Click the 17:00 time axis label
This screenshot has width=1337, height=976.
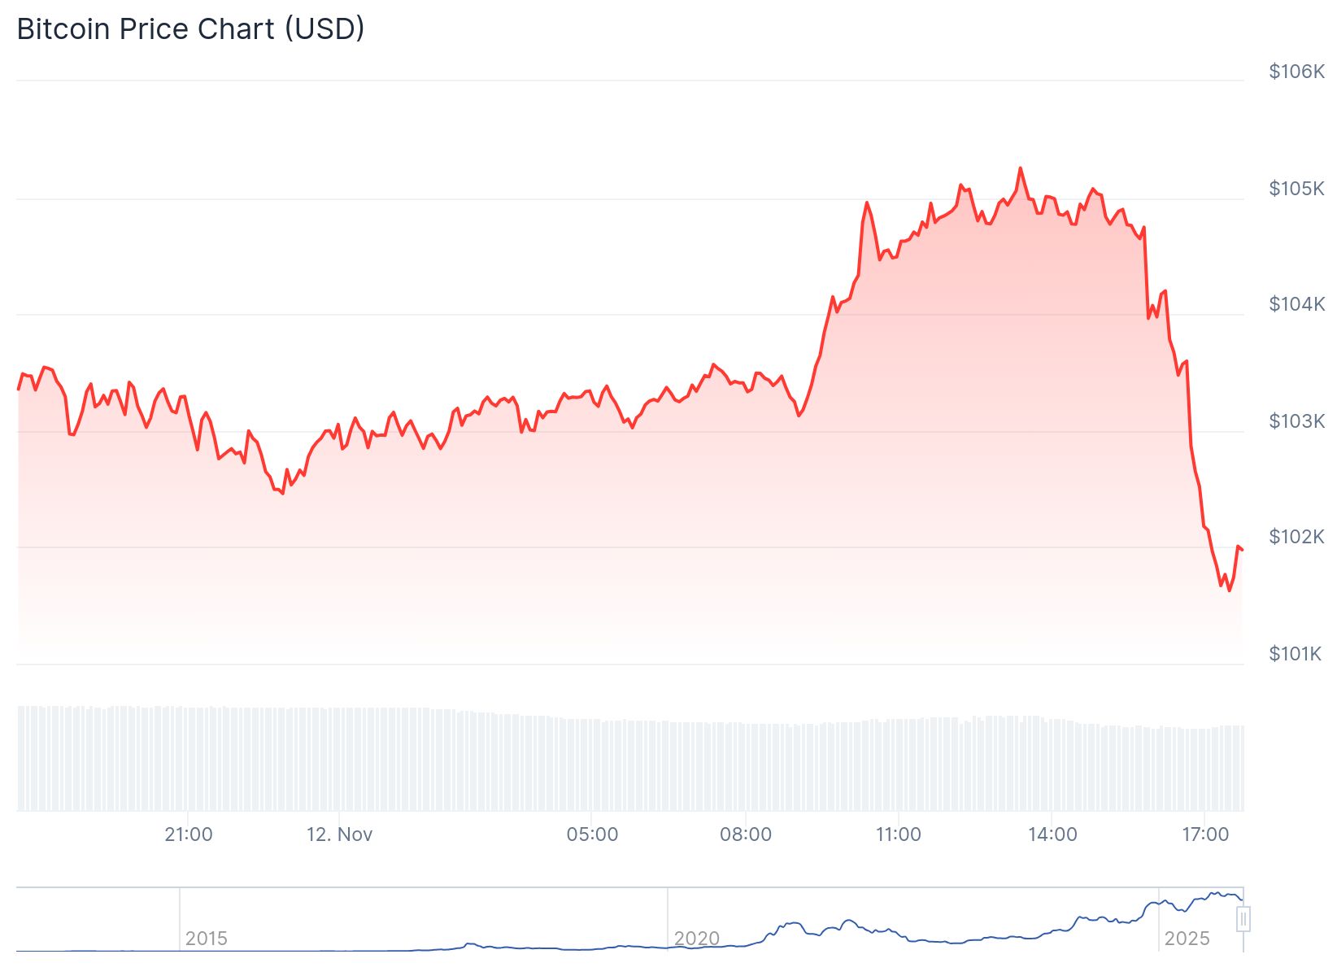[x=1204, y=834]
